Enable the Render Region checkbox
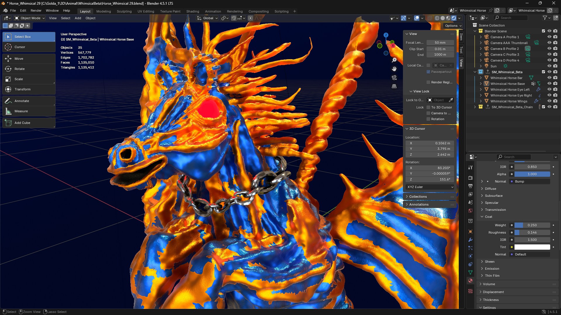Viewport: 561px width, 315px height. 428,82
